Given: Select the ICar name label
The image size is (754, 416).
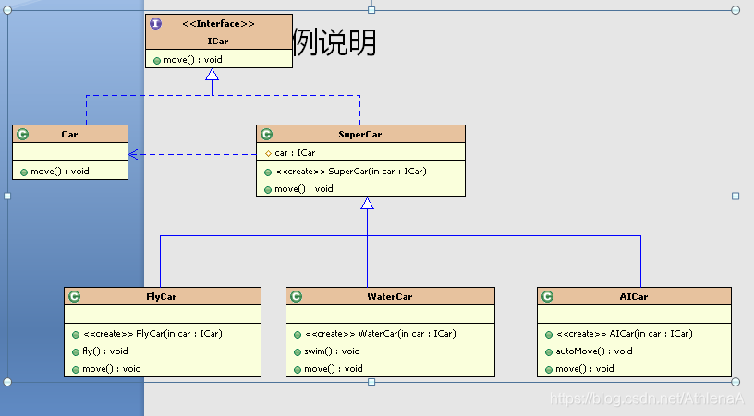Looking at the screenshot, I should click(x=218, y=42).
